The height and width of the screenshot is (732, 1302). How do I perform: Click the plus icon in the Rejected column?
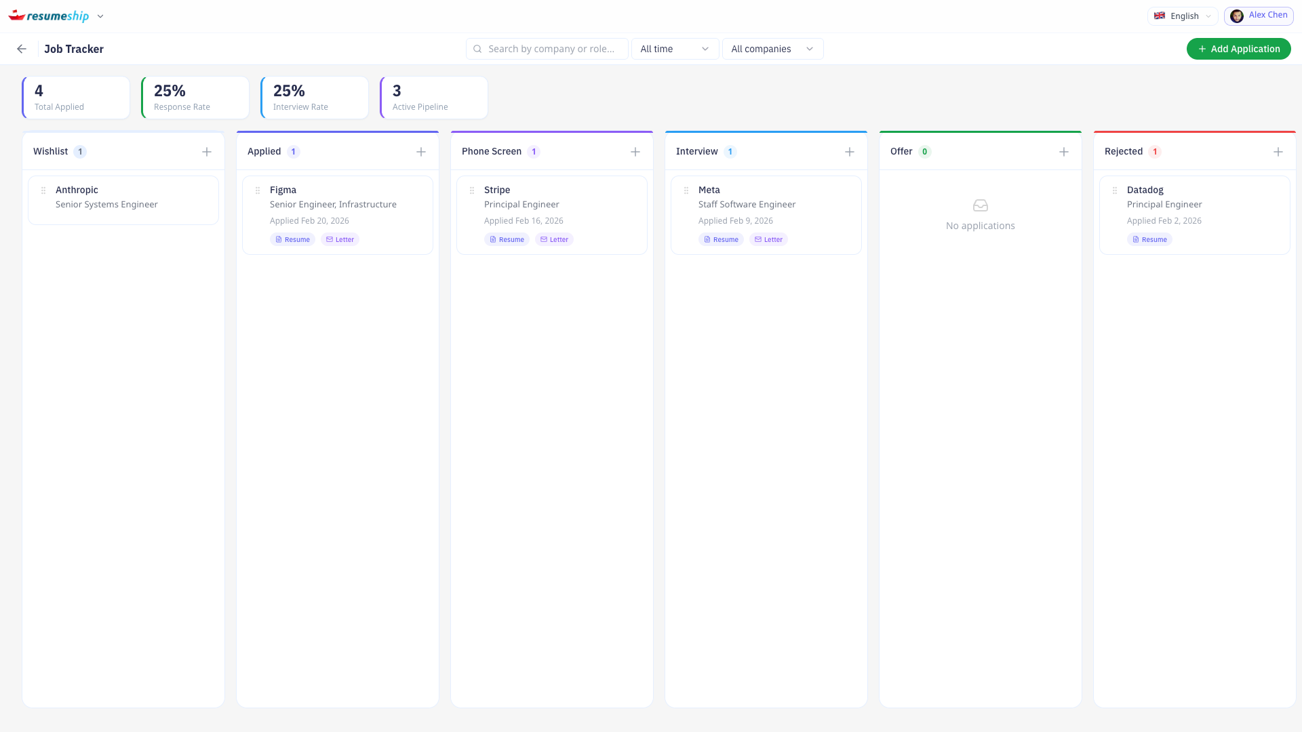(x=1278, y=152)
